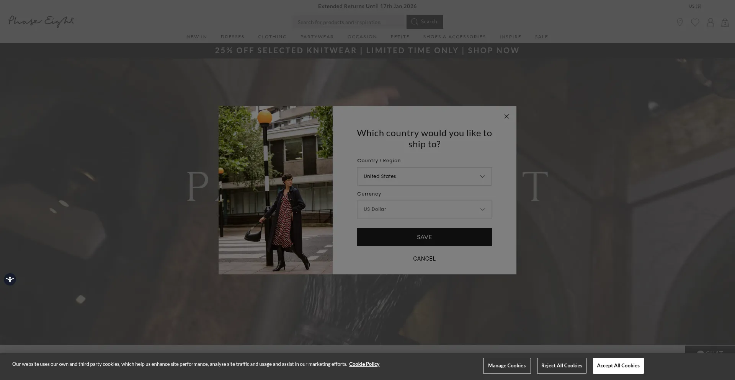Viewport: 735px width, 380px height.
Task: Accept all cookies
Action: pyautogui.click(x=618, y=366)
